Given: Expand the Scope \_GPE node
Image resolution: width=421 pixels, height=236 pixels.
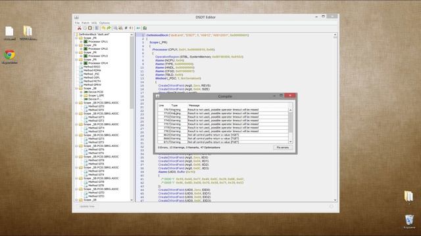Looking at the screenshot, I should click(x=81, y=96).
